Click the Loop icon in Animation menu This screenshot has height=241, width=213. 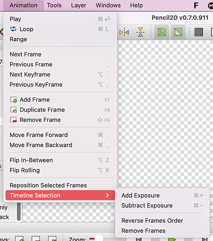click(x=13, y=29)
